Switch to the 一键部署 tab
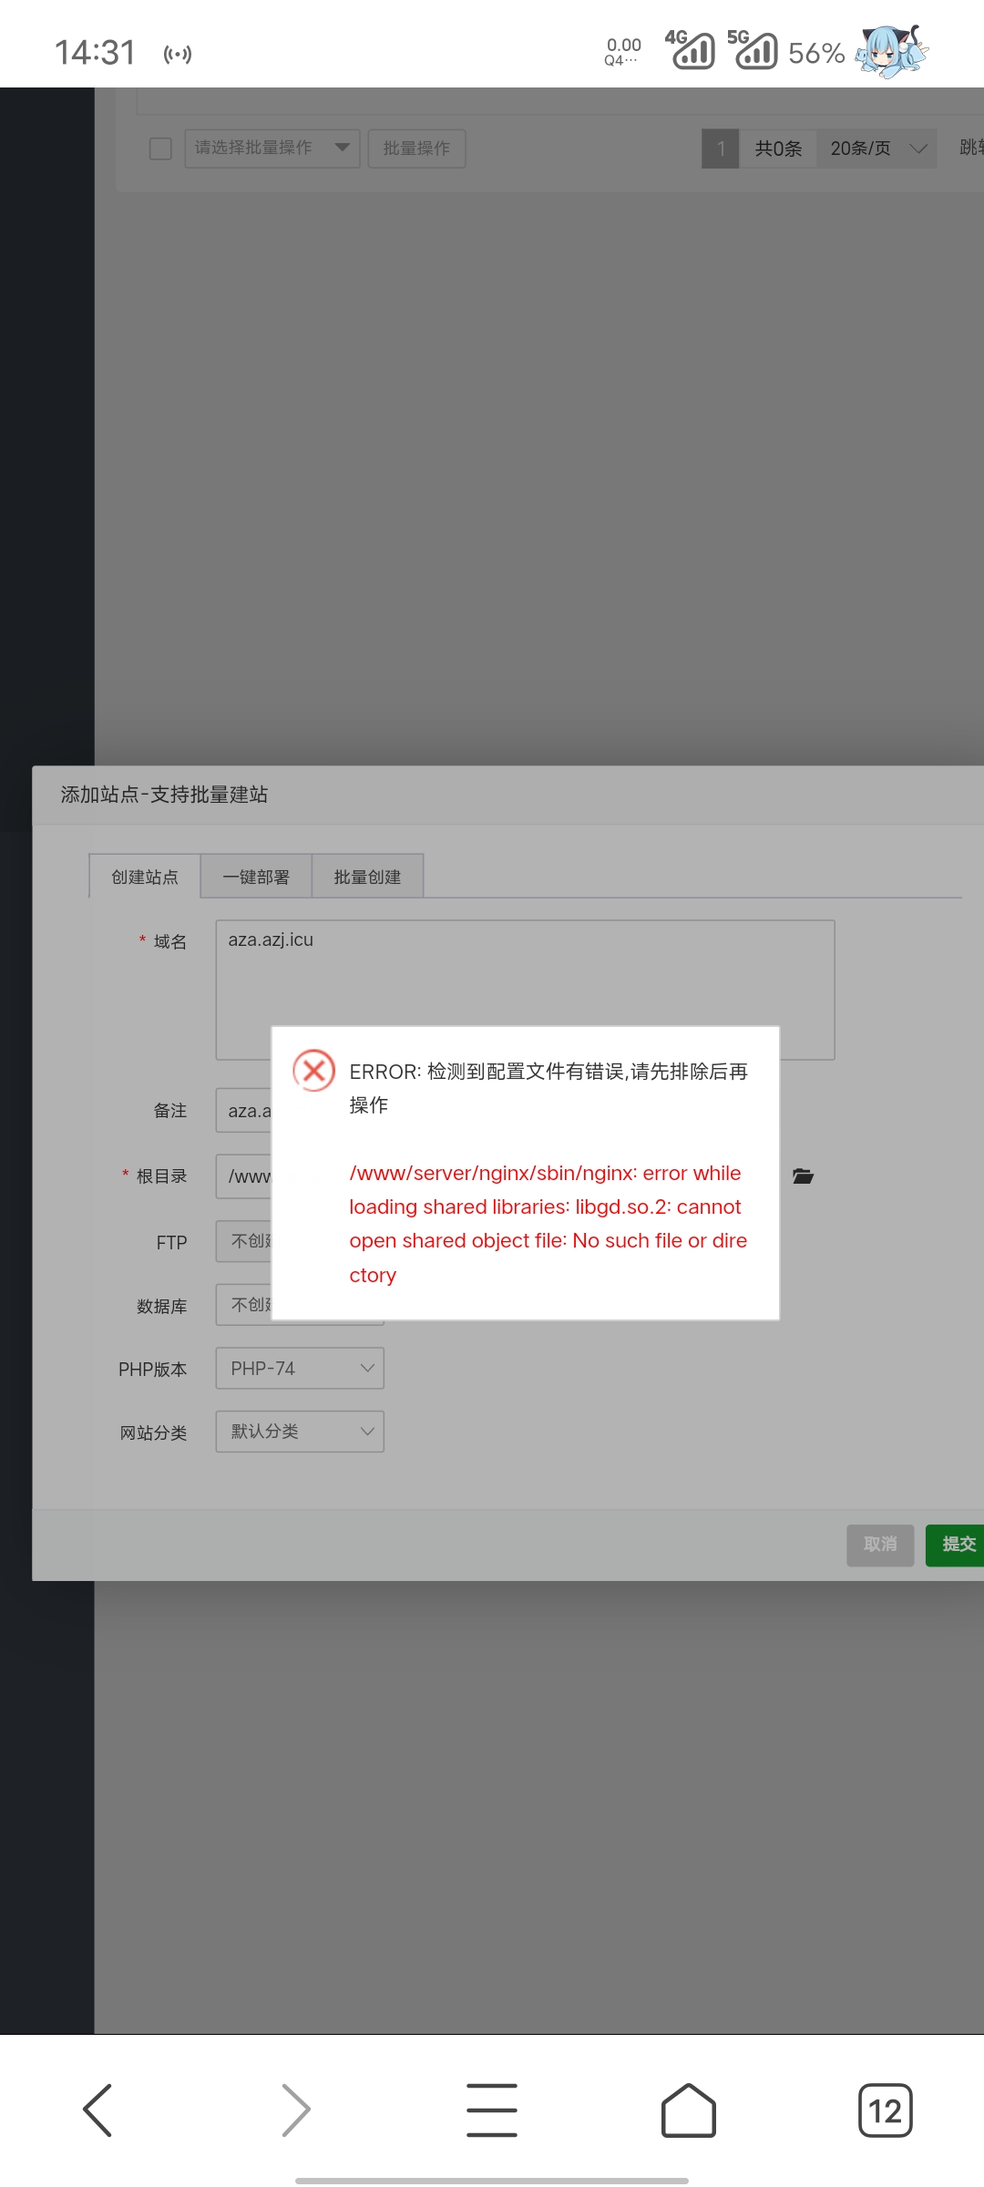The image size is (984, 2187). click(x=256, y=877)
